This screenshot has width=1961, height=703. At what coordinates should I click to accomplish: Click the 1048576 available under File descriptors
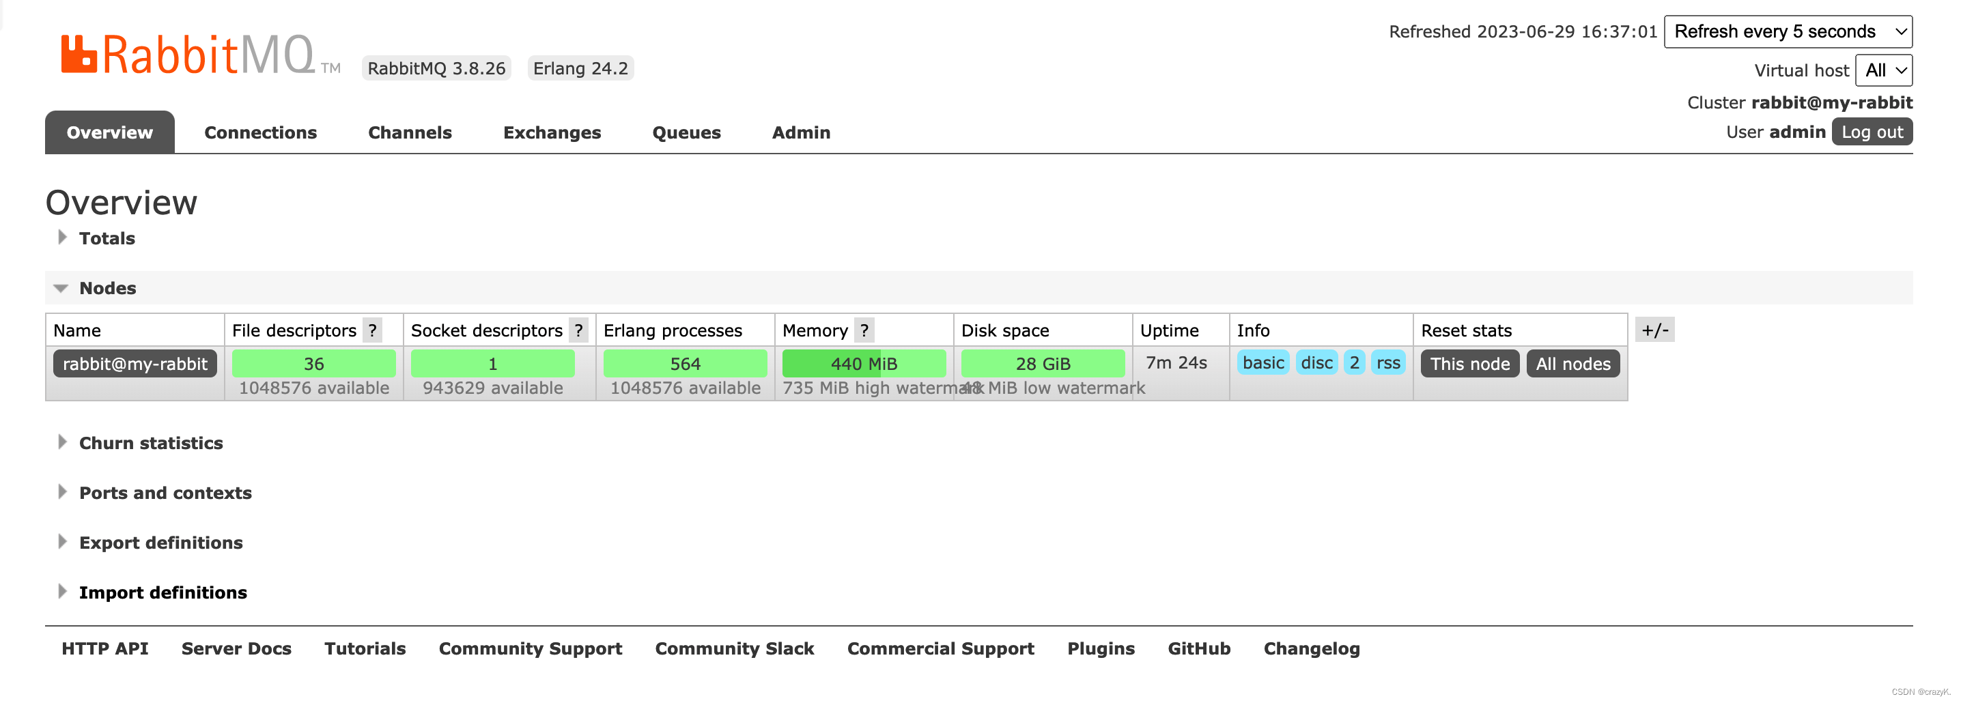(313, 388)
